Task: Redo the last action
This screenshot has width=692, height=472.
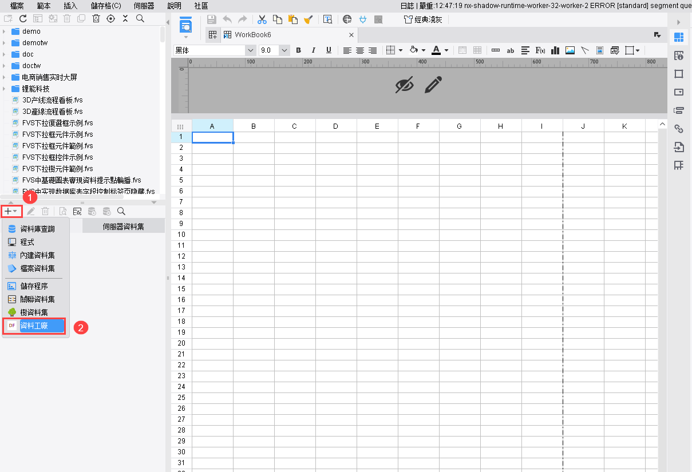Action: [x=243, y=19]
